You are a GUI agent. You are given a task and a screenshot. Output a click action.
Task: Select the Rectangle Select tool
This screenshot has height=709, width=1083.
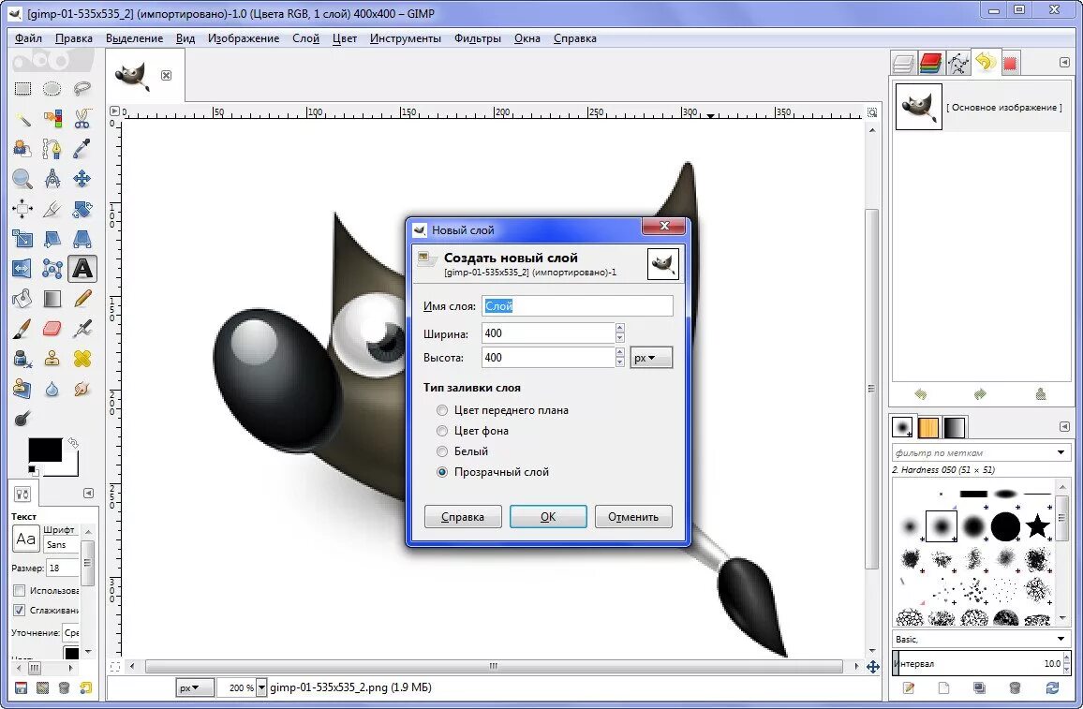pyautogui.click(x=22, y=88)
